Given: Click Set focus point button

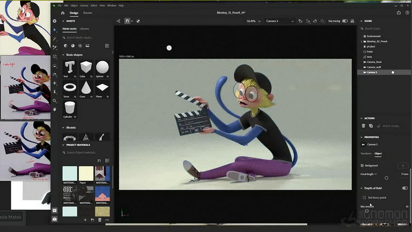Looking at the screenshot, I should pyautogui.click(x=374, y=197).
